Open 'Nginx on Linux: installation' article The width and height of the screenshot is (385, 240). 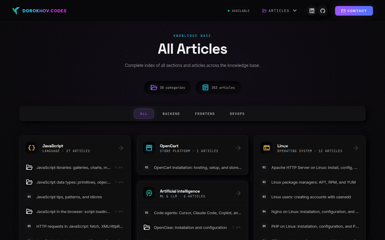pyautogui.click(x=310, y=211)
